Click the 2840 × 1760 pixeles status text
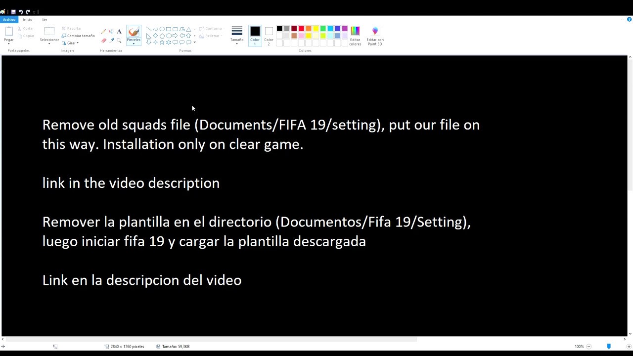Screen dimensions: 633x356 (x=127, y=347)
